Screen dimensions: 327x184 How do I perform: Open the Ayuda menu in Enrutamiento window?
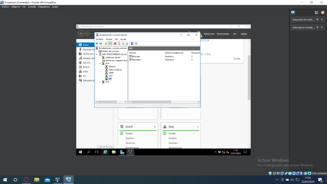(x=123, y=39)
